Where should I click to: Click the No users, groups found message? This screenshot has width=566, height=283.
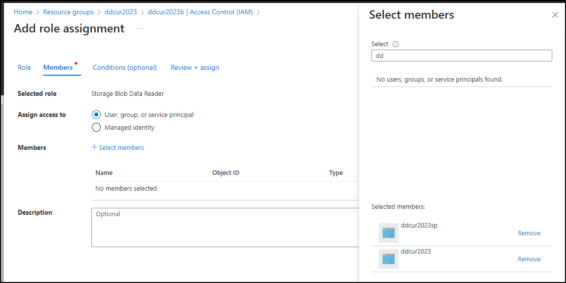pyautogui.click(x=439, y=80)
